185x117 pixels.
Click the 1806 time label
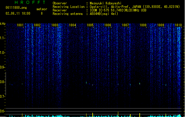click(108, 25)
